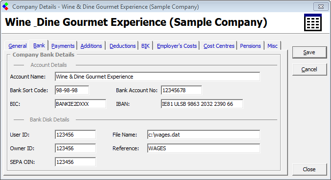The height and width of the screenshot is (180, 331).
Task: Open the Pensions tab
Action: pyautogui.click(x=250, y=46)
